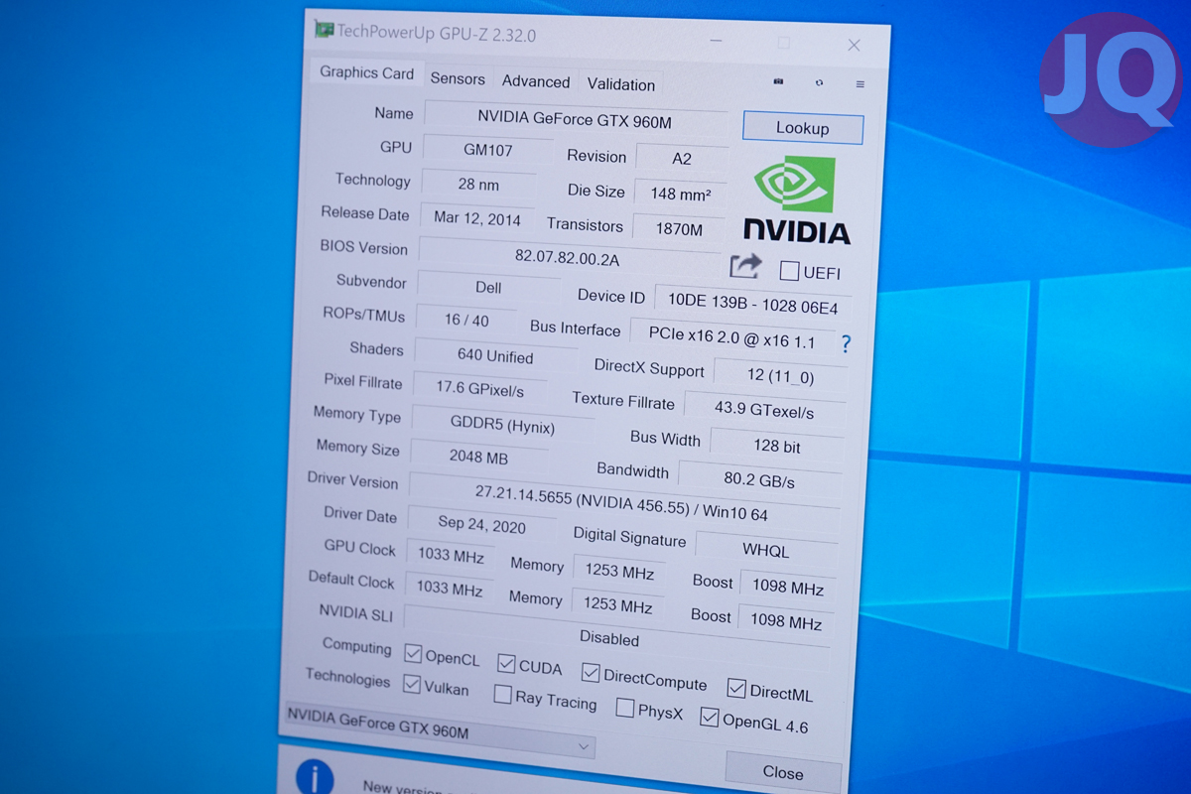1191x794 pixels.
Task: Click the Memory Size field 2048 MB
Action: click(478, 457)
